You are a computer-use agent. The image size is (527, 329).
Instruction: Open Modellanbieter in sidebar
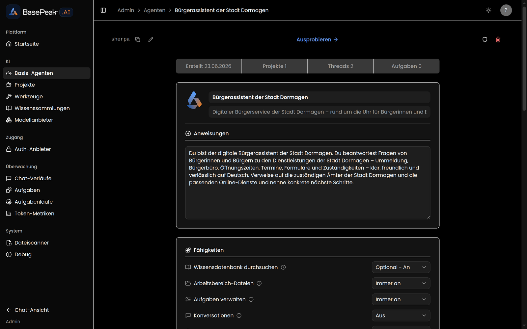[46, 120]
